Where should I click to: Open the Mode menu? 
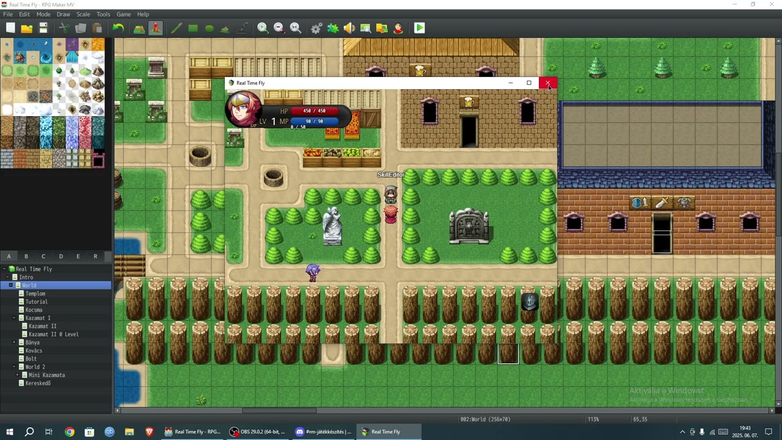43,14
